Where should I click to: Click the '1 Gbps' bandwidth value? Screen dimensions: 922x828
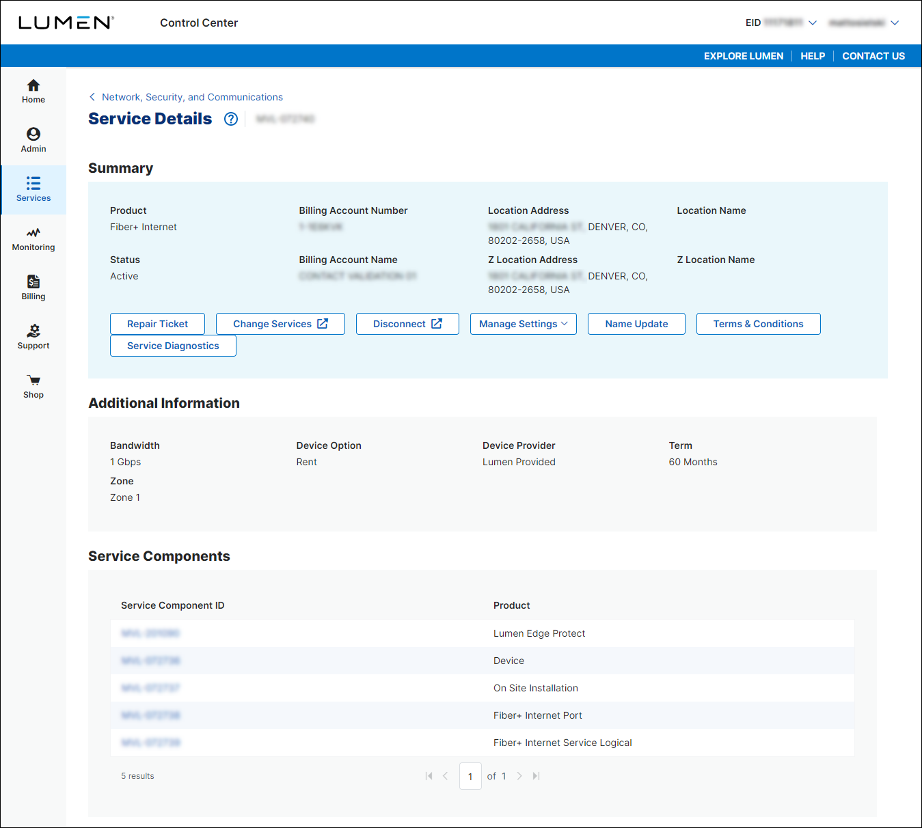coord(126,462)
